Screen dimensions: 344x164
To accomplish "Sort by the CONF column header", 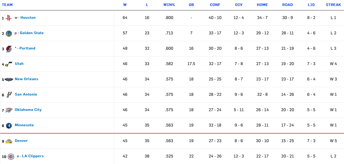I will (x=215, y=5).
